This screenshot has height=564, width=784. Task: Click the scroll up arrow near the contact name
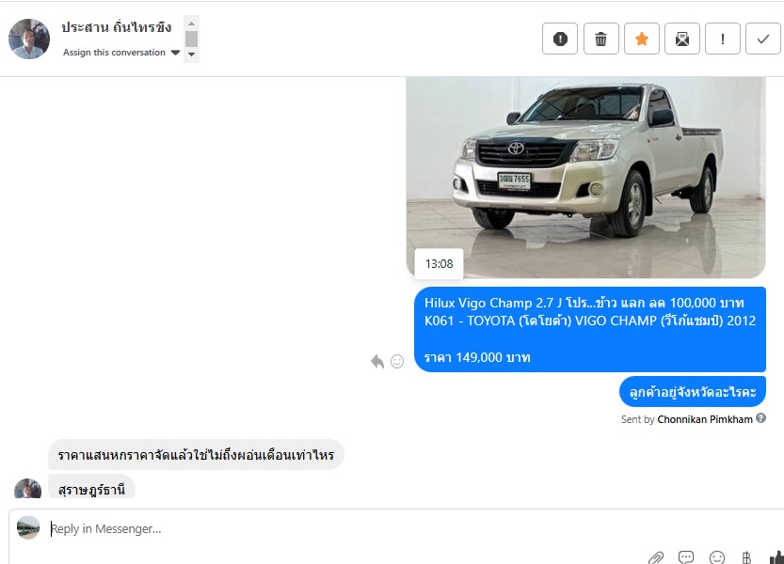click(191, 23)
